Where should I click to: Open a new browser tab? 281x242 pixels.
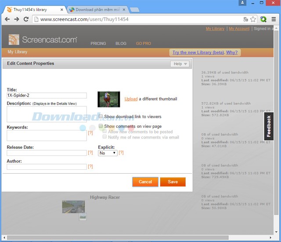click(135, 10)
